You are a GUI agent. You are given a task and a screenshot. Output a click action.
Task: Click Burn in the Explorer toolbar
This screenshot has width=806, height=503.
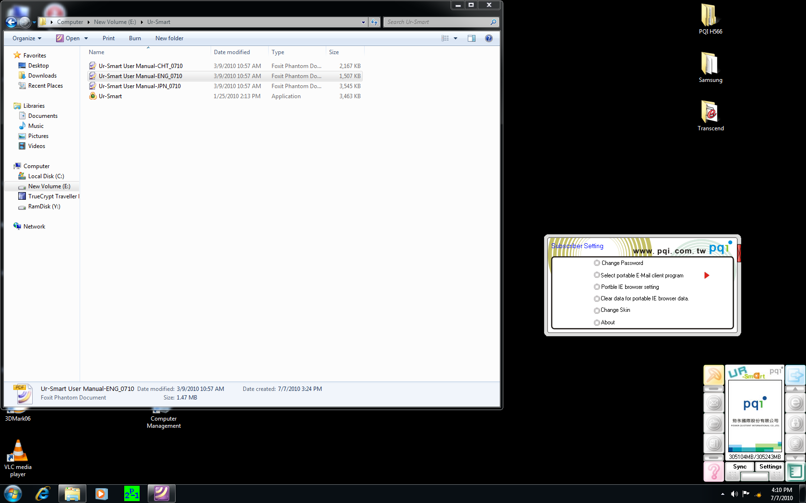tap(135, 38)
